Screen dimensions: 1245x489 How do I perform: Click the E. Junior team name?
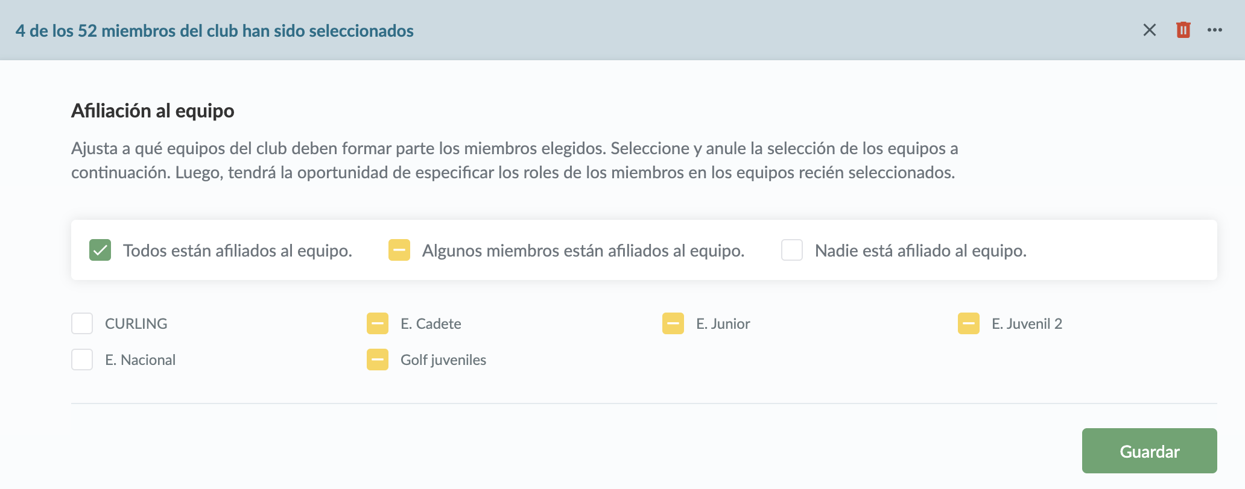point(723,324)
